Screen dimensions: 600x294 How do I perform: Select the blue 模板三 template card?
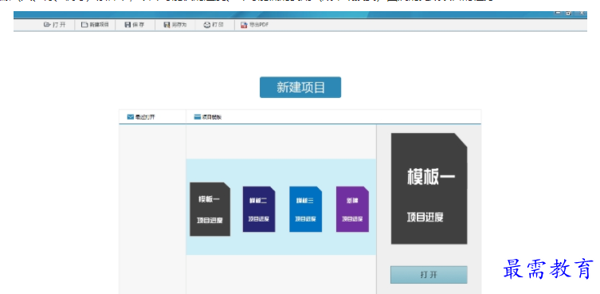[306, 209]
